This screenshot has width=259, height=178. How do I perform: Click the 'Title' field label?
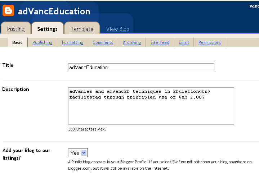point(8,65)
